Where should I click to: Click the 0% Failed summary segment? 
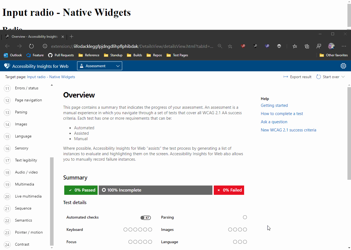[229, 190]
